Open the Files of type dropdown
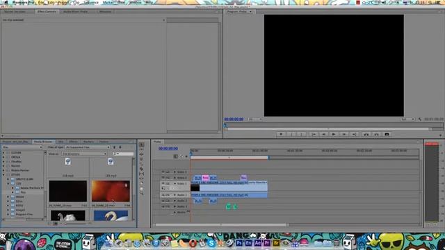This screenshot has width=445, height=250. [88, 147]
